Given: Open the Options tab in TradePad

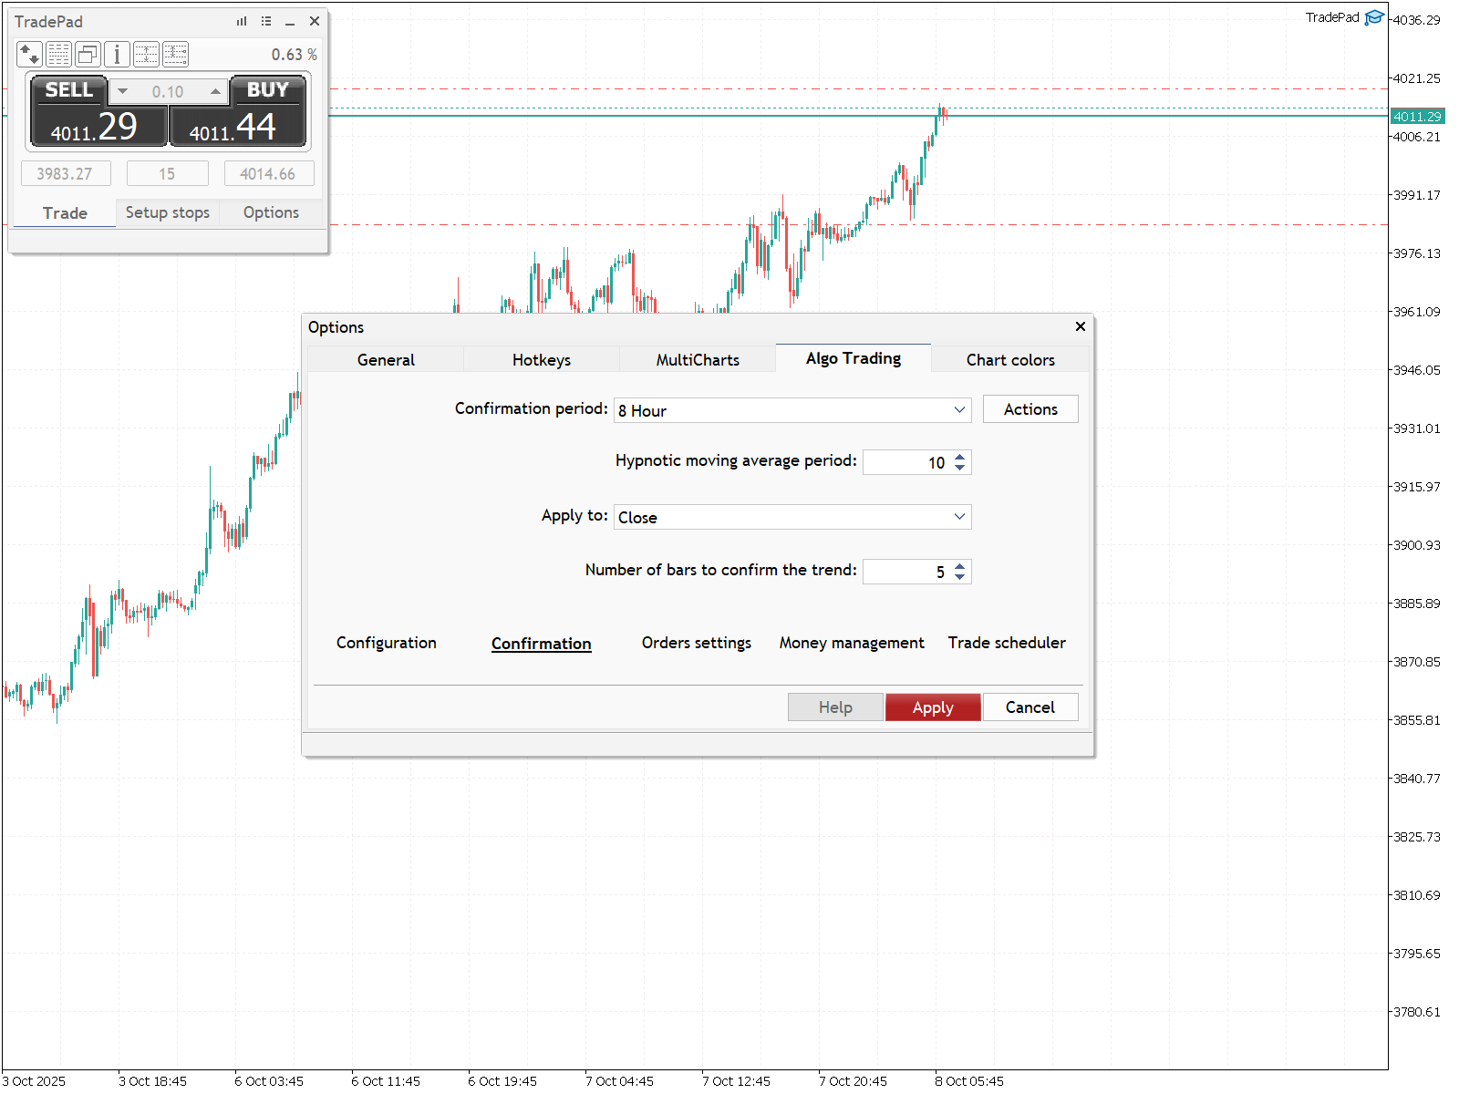Looking at the screenshot, I should 271,212.
